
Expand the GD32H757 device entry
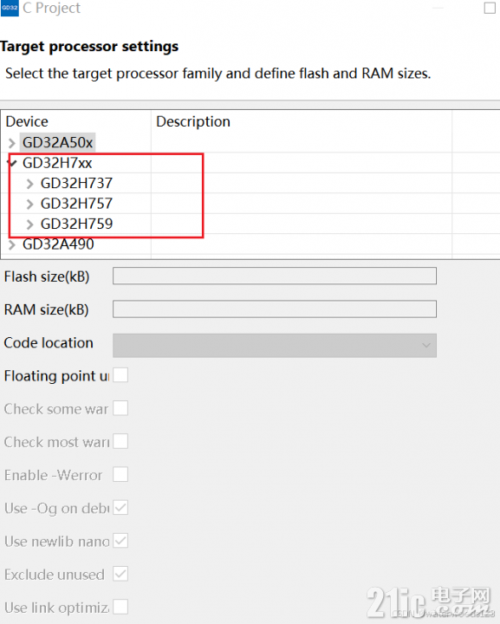point(29,204)
